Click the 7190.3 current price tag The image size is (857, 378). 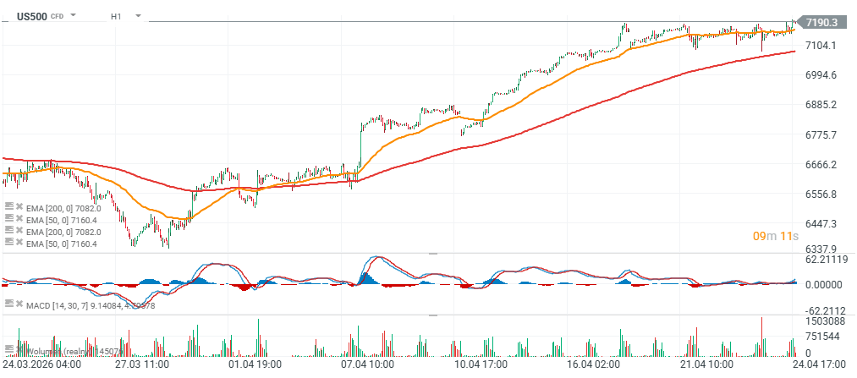822,23
